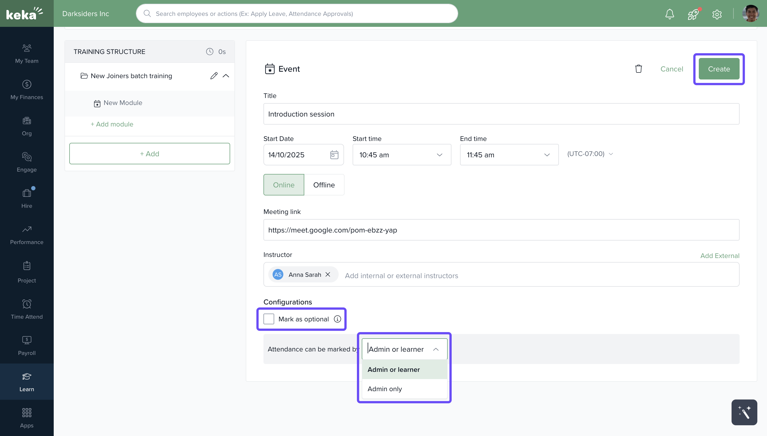Image resolution: width=767 pixels, height=436 pixels.
Task: Open the magic wand assistant button
Action: pos(744,412)
